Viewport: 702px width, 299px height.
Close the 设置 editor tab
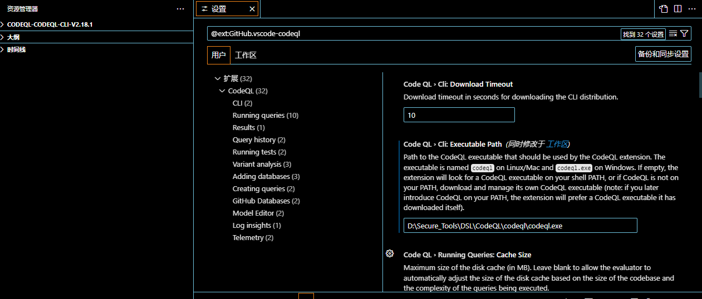pos(252,9)
